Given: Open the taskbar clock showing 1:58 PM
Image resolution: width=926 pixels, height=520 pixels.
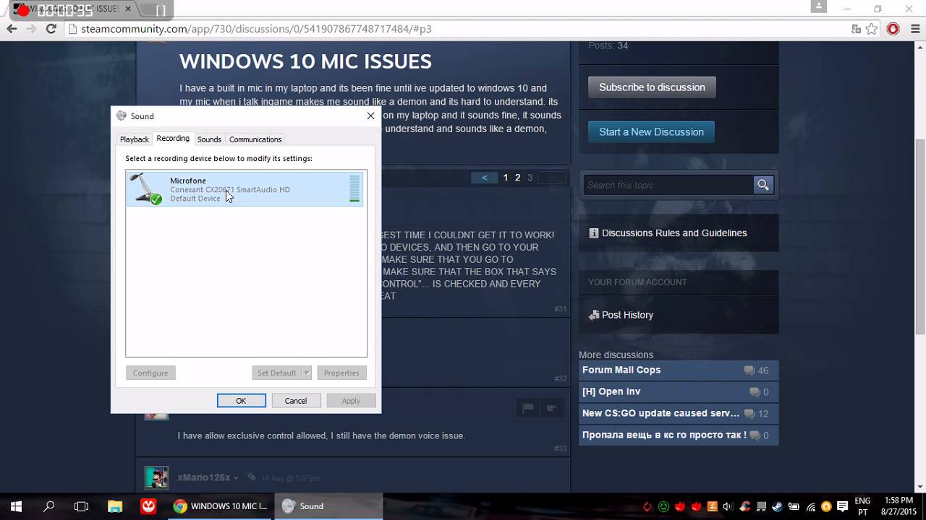Looking at the screenshot, I should (x=898, y=506).
